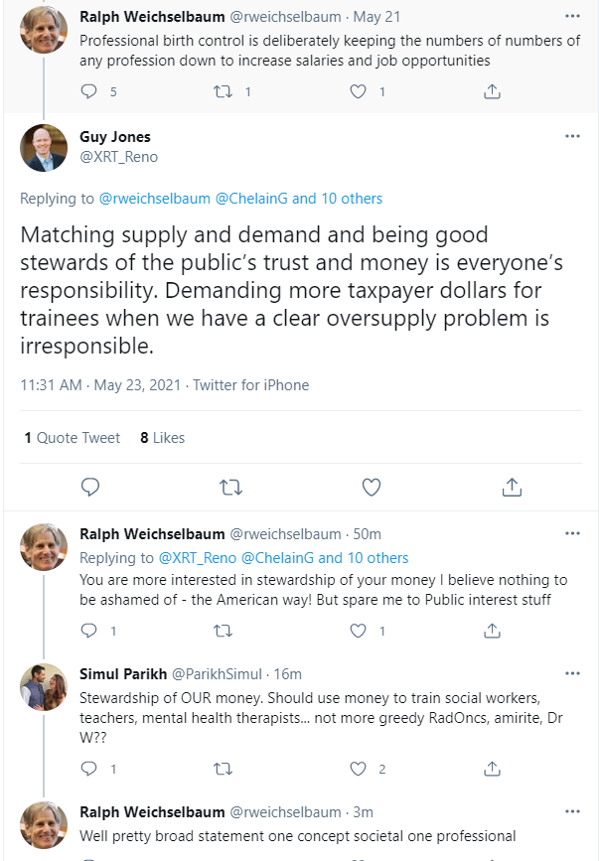599x861 pixels.
Task: Open @XRT_Reno profile handle
Action: 118,156
